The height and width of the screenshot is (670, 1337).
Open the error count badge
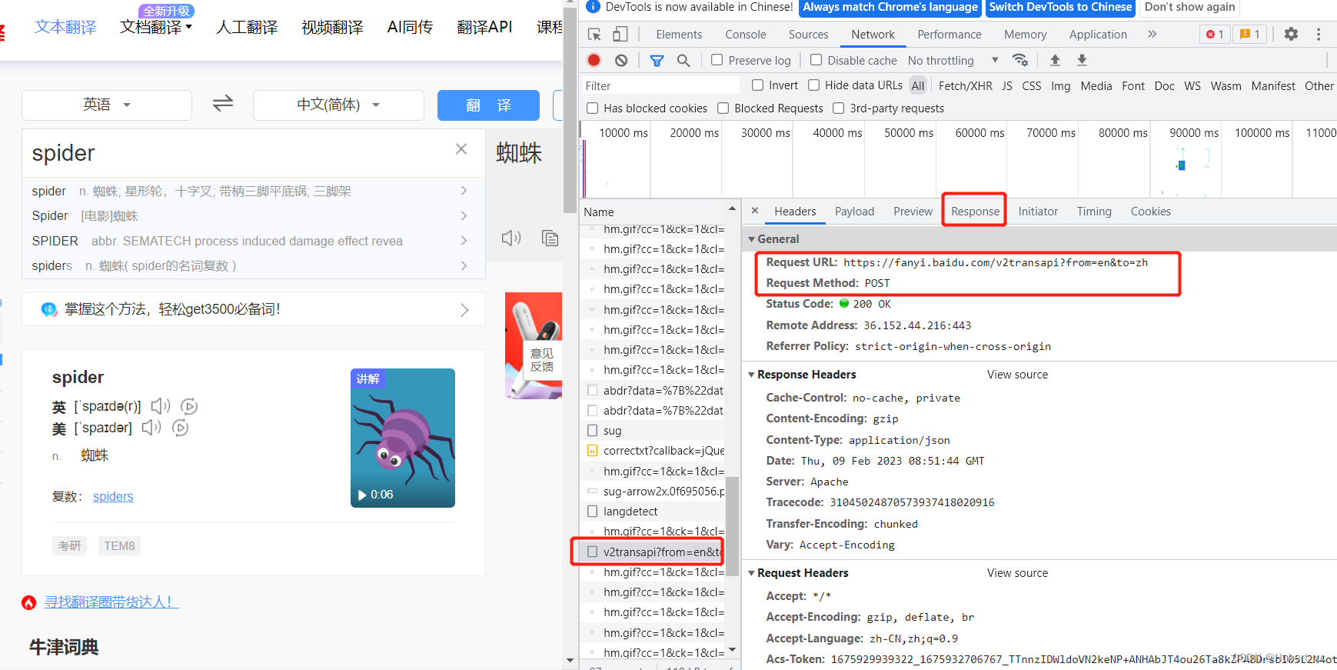point(1215,34)
